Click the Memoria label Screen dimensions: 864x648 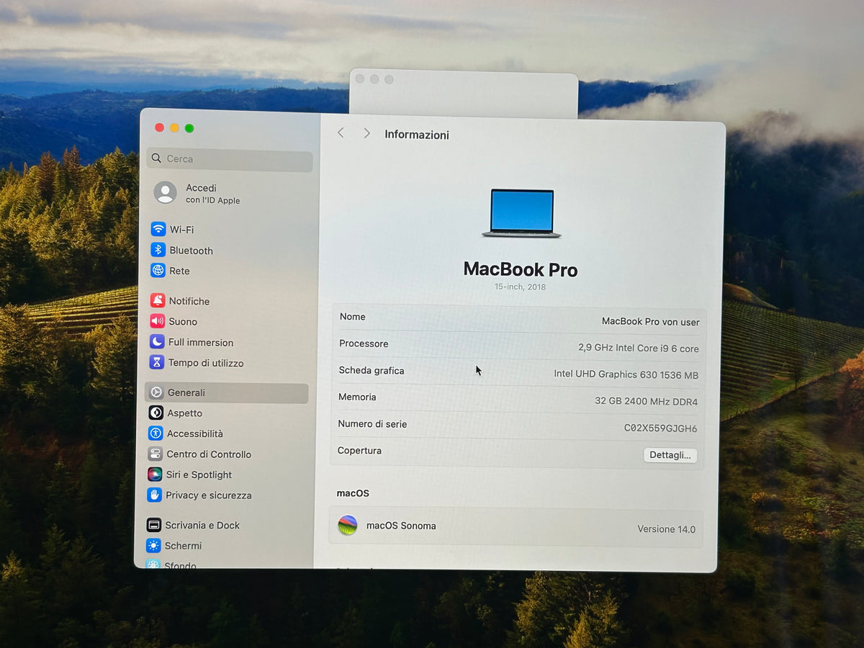(357, 397)
